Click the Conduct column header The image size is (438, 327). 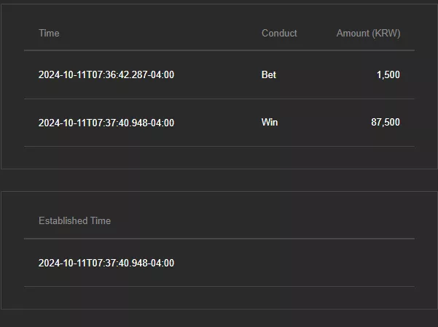coord(279,34)
